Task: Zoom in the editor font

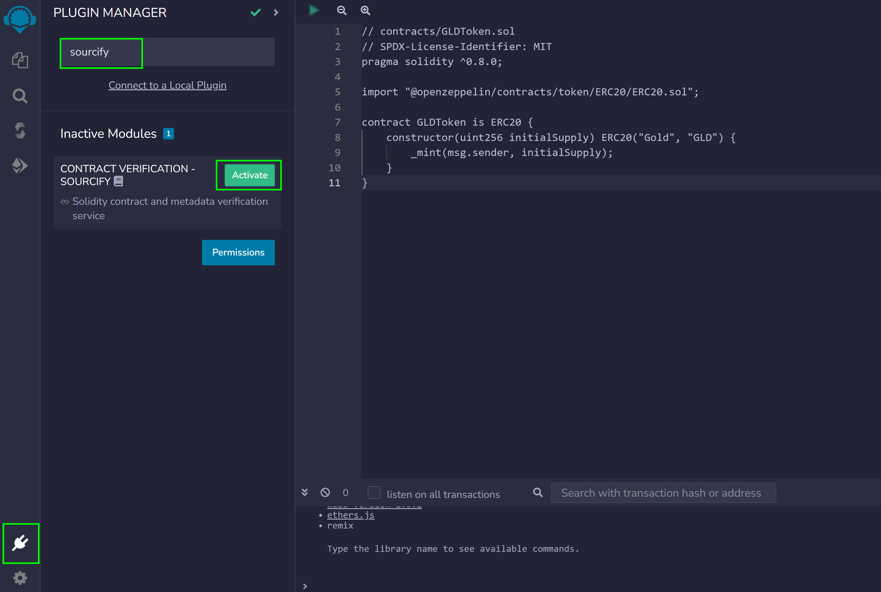Action: (365, 10)
